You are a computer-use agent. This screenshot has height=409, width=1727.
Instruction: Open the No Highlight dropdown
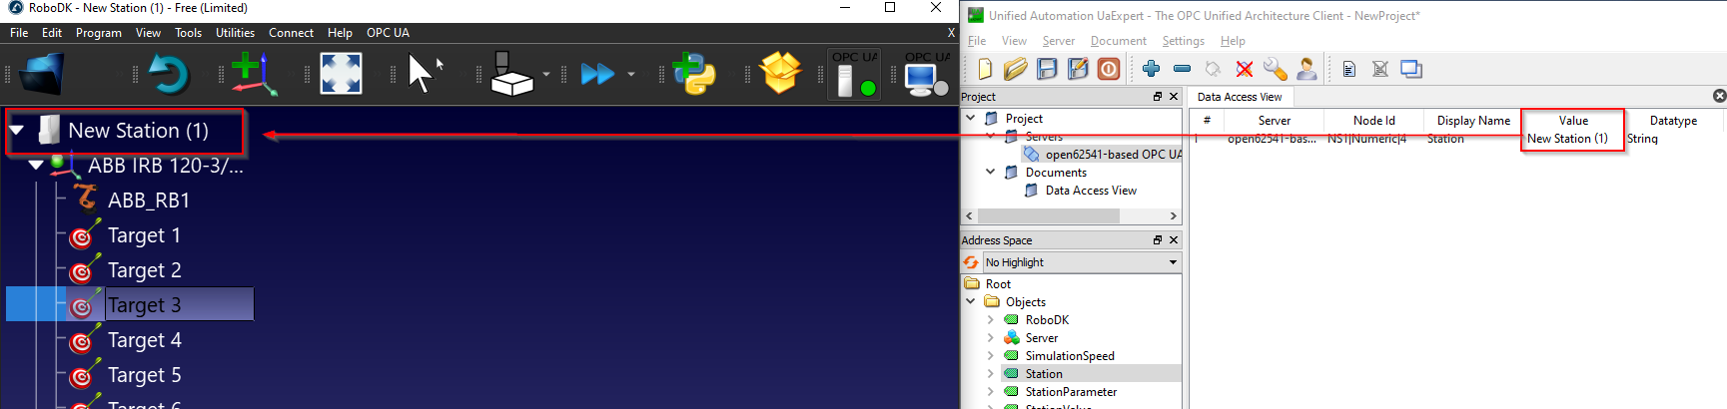click(1173, 262)
